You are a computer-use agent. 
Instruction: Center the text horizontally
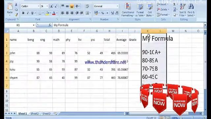coord(67,13)
